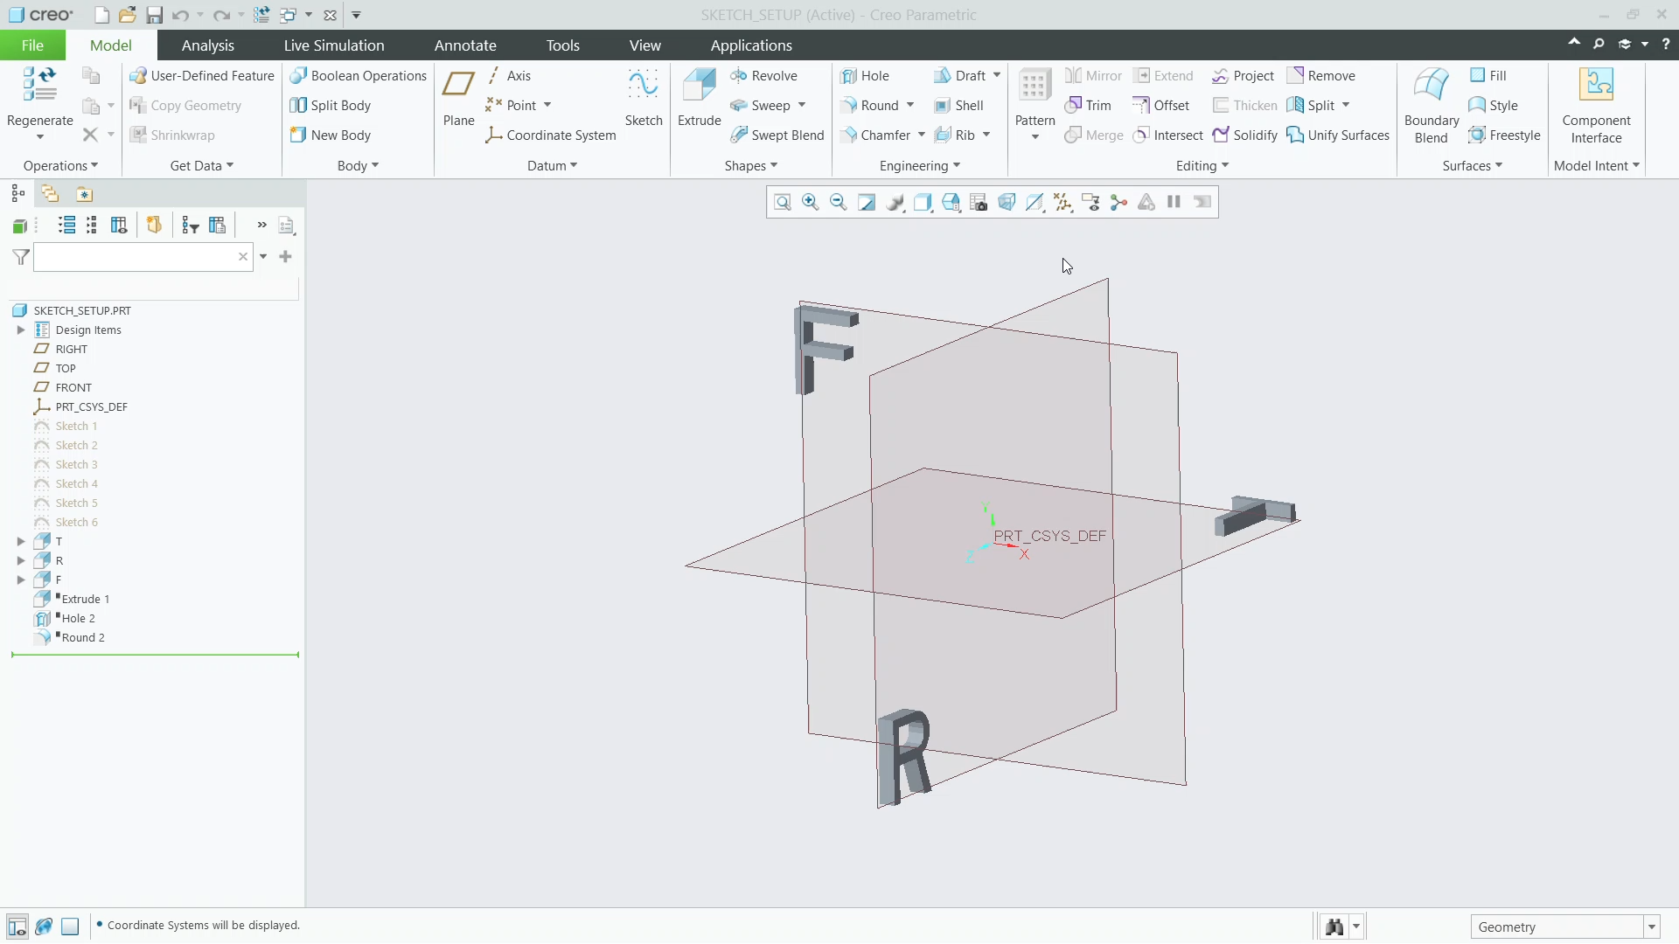
Task: Toggle spin center icon
Action: coord(1118,203)
